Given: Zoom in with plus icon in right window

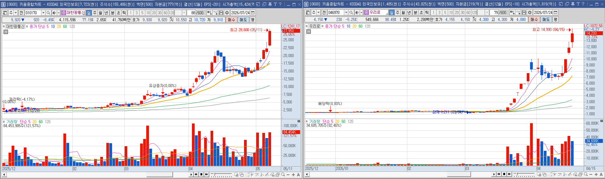Looking at the screenshot, I should pos(596,174).
